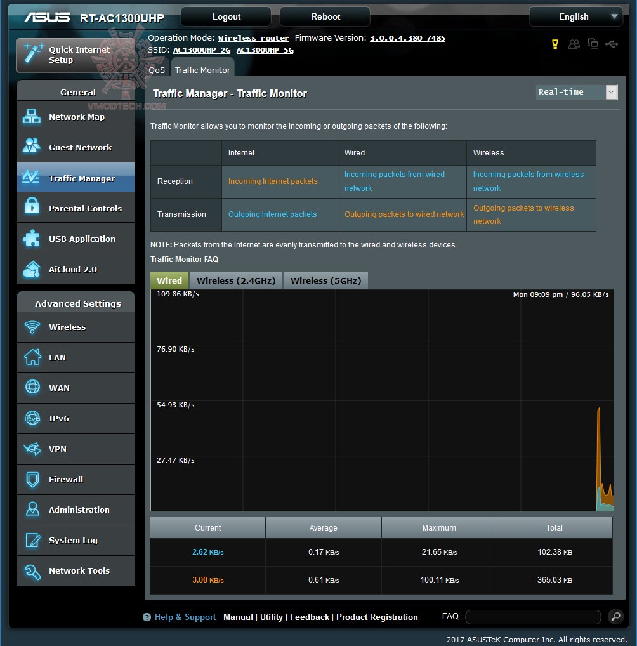The image size is (637, 646).
Task: Click the FAQ magnifier search icon
Action: pyautogui.click(x=615, y=616)
